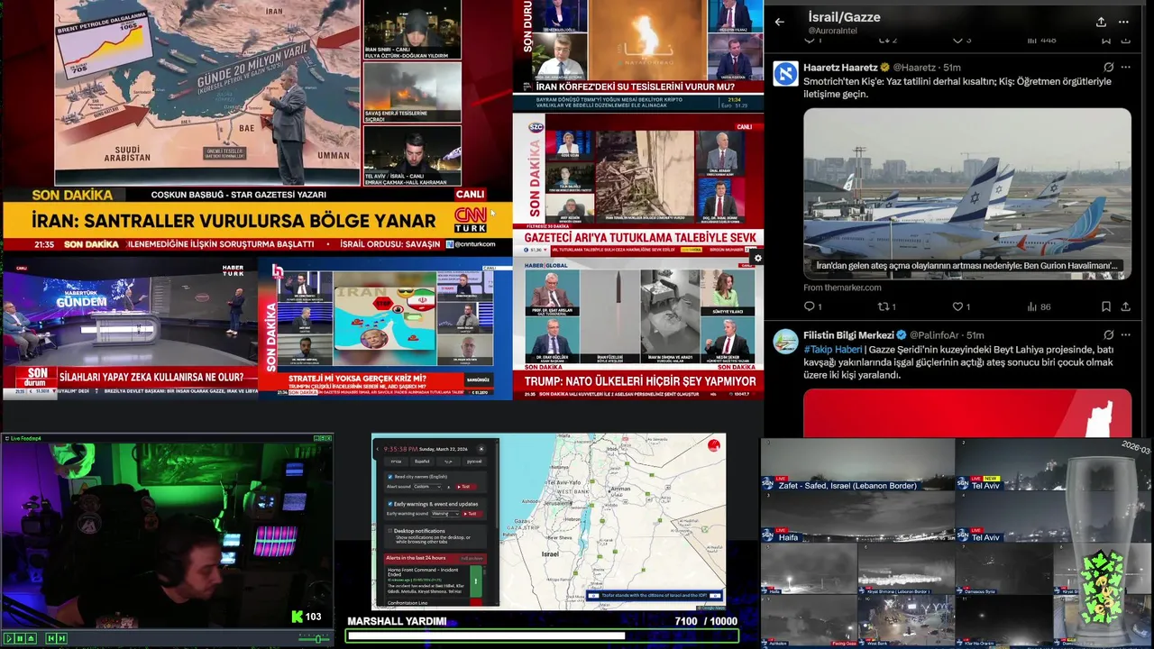View analytics showing 86 on Haaretz tweet
The image size is (1154, 649).
pyautogui.click(x=1040, y=306)
